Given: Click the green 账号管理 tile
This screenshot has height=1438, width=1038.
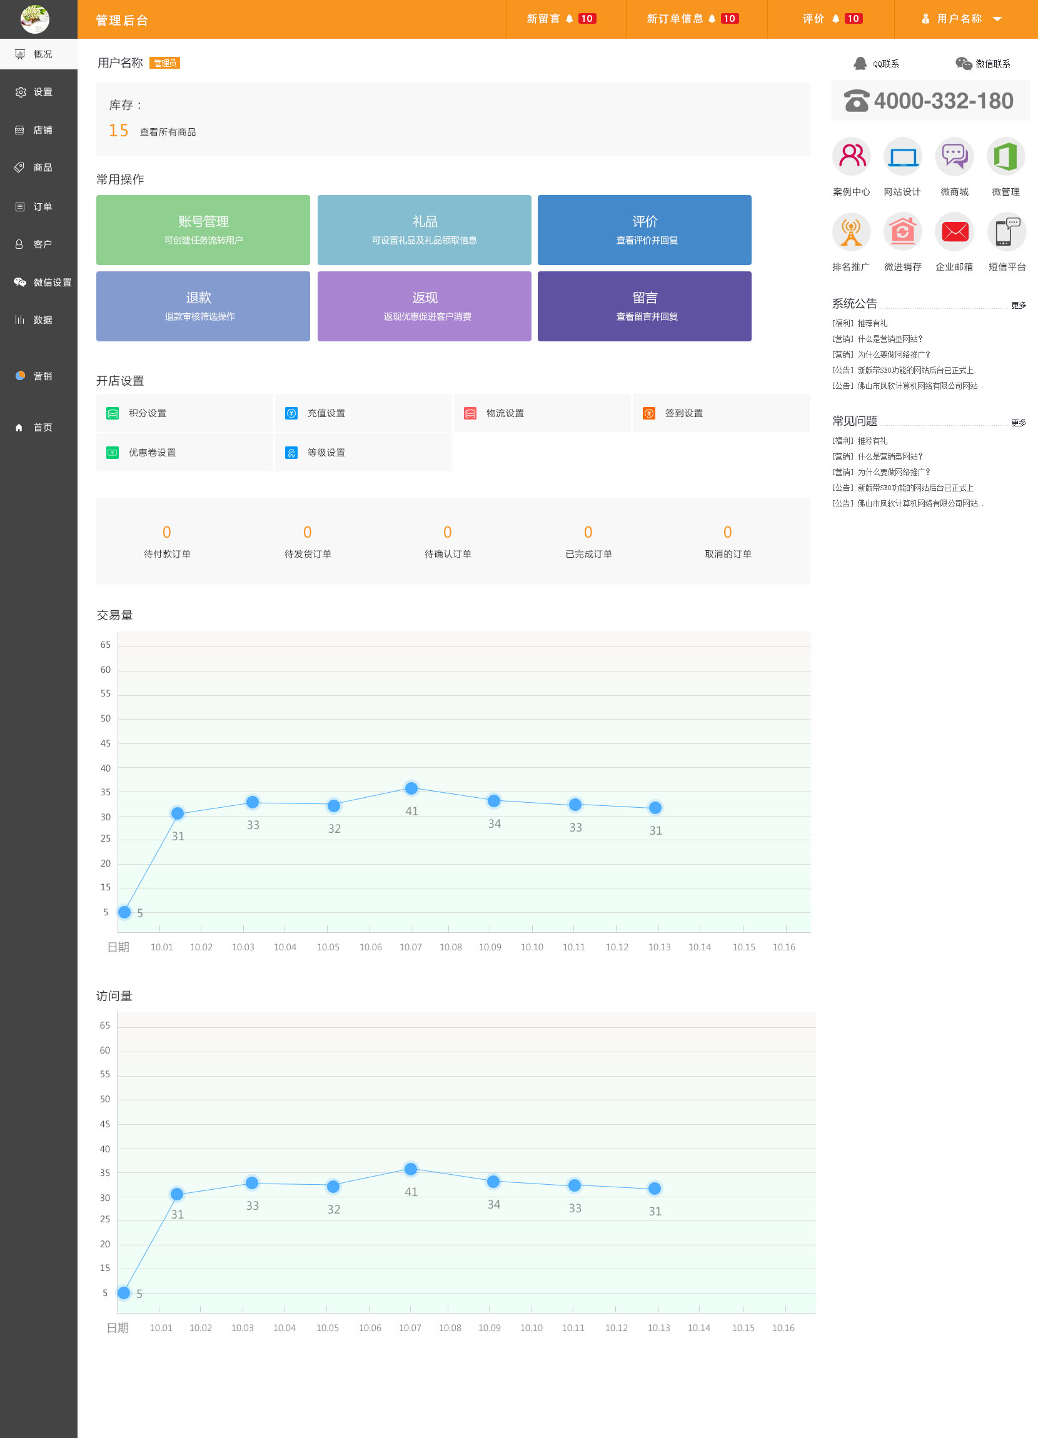Looking at the screenshot, I should (203, 229).
